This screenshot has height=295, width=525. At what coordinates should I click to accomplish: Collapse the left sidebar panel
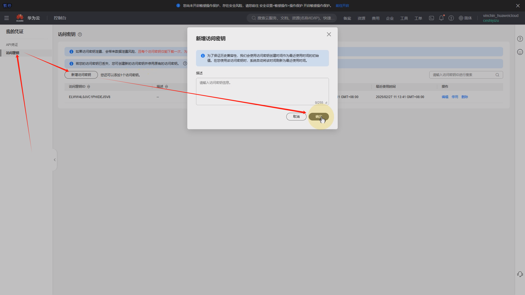(x=55, y=160)
